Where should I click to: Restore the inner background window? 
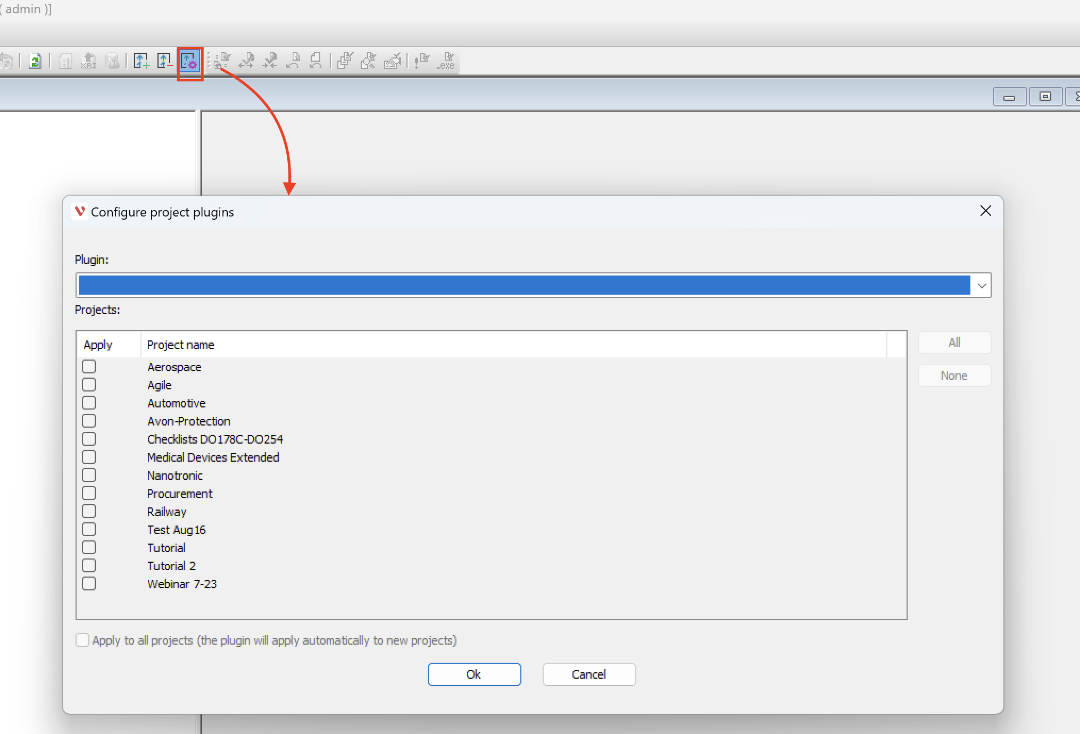click(x=1045, y=97)
